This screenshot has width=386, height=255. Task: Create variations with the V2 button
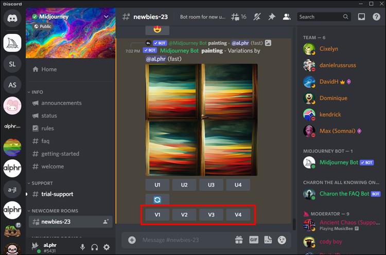point(184,215)
